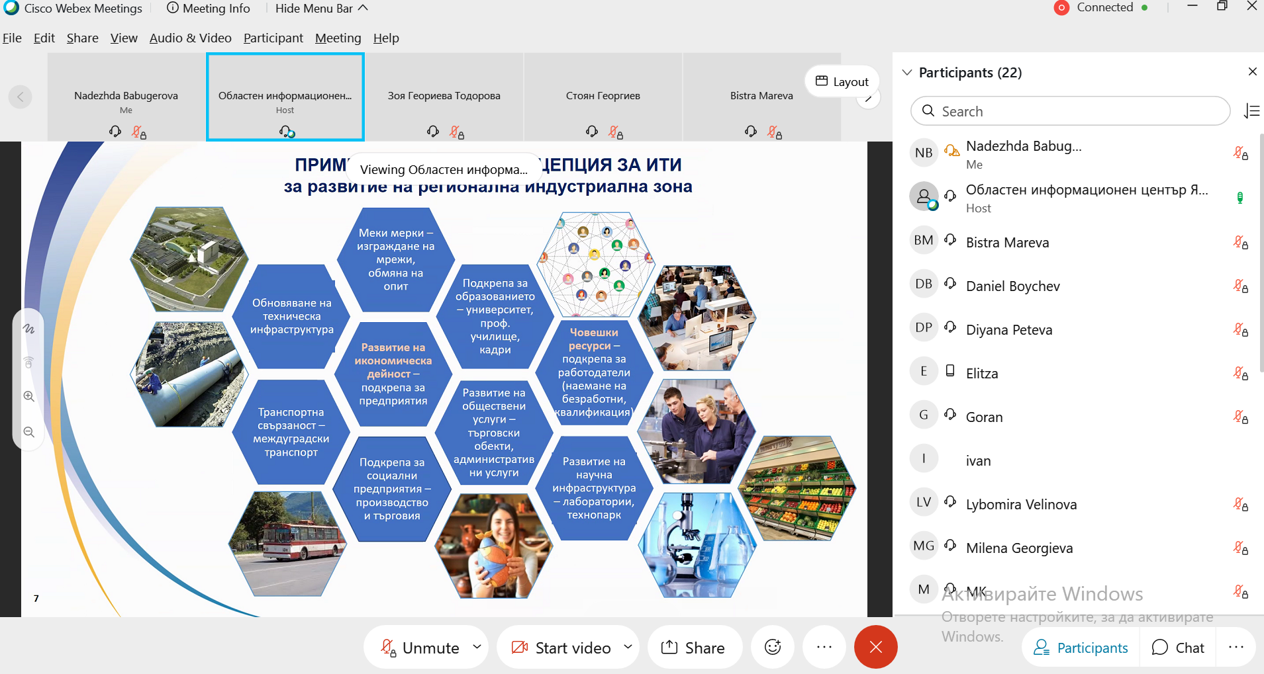Click muted mic icon for Diyana Peteva
Image resolution: width=1264 pixels, height=674 pixels.
[1240, 329]
